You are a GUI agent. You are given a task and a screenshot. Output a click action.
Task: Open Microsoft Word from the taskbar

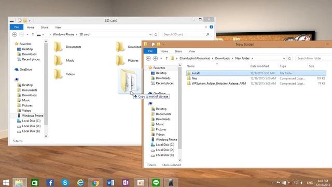[110, 182]
